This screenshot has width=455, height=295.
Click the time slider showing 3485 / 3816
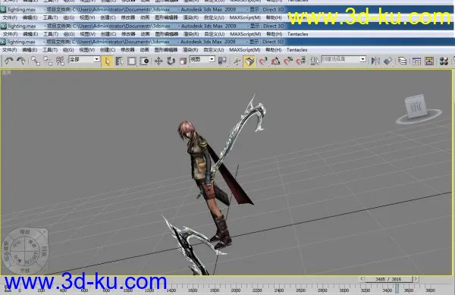point(388,279)
